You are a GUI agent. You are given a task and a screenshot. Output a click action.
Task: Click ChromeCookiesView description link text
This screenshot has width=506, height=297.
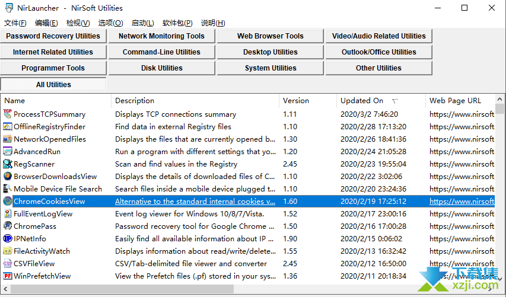[195, 201]
